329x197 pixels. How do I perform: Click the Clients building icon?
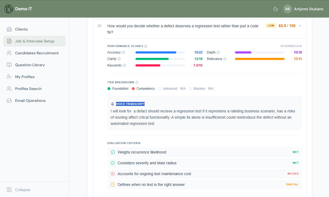(9, 29)
